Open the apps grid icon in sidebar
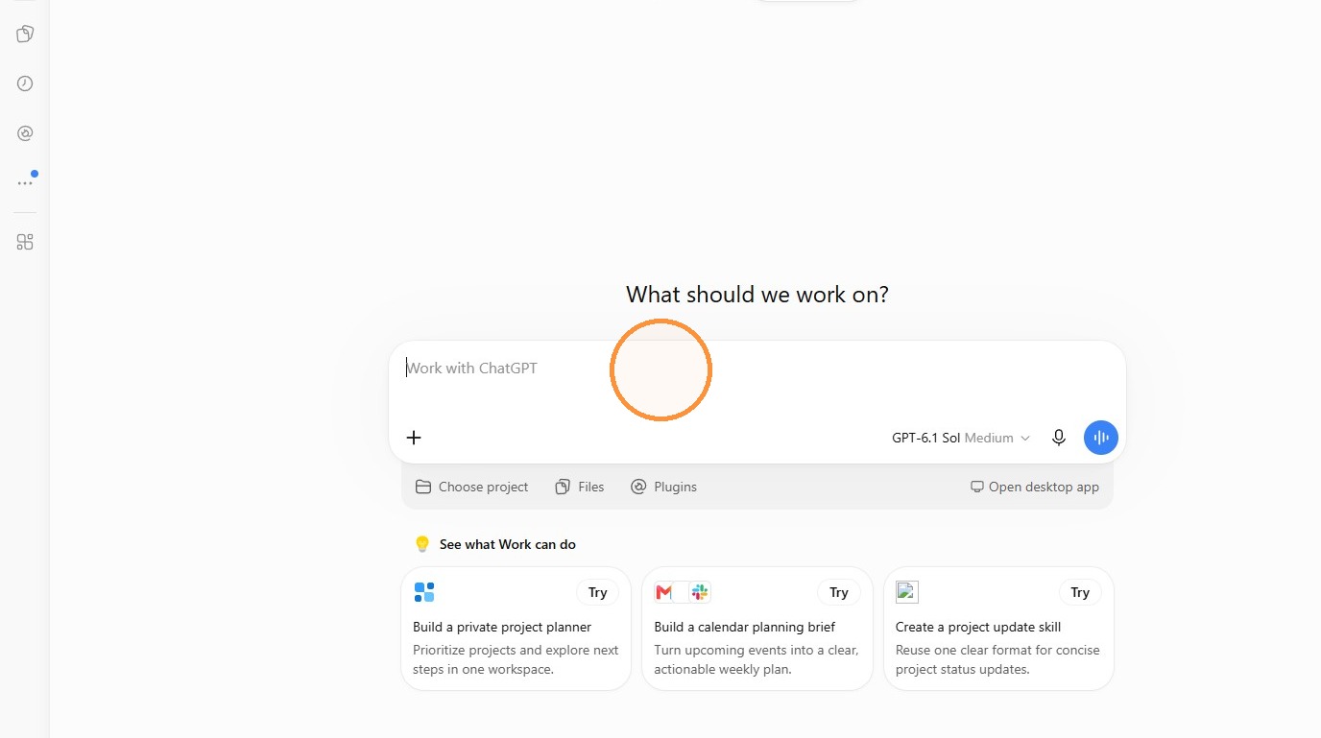This screenshot has width=1321, height=738. 25,242
